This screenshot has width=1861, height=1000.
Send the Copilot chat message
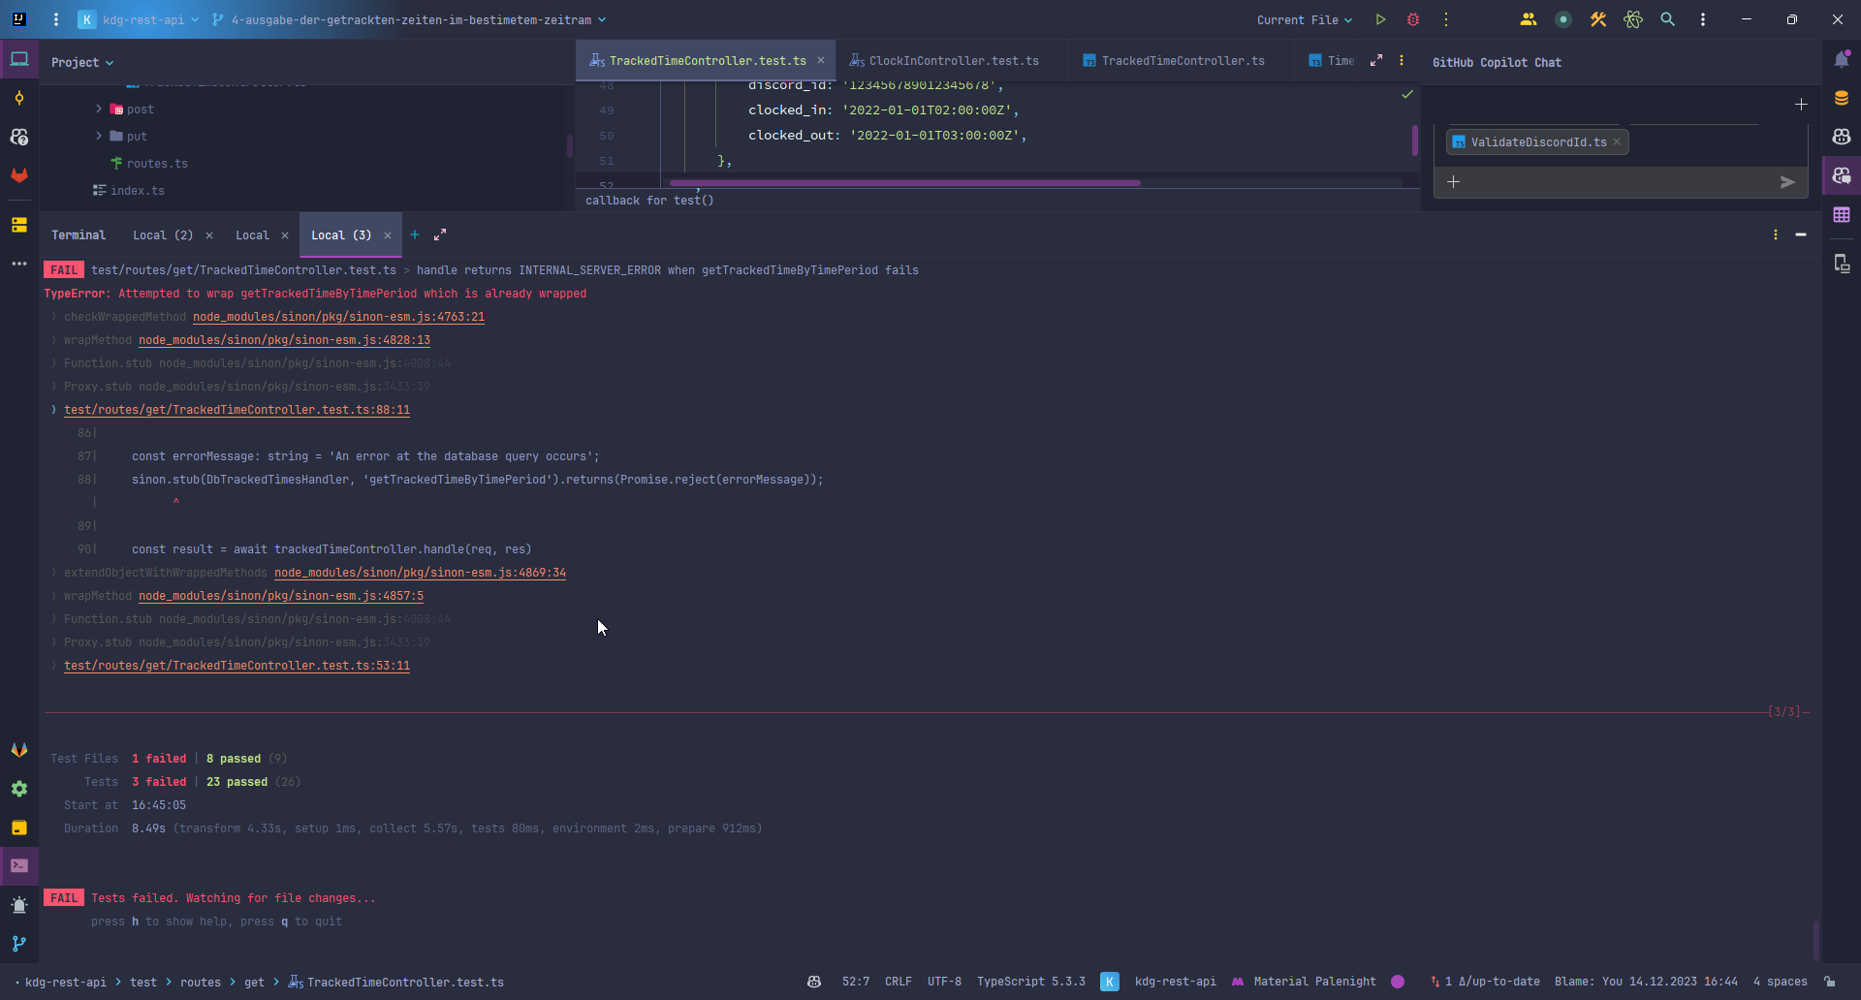pyautogui.click(x=1787, y=182)
